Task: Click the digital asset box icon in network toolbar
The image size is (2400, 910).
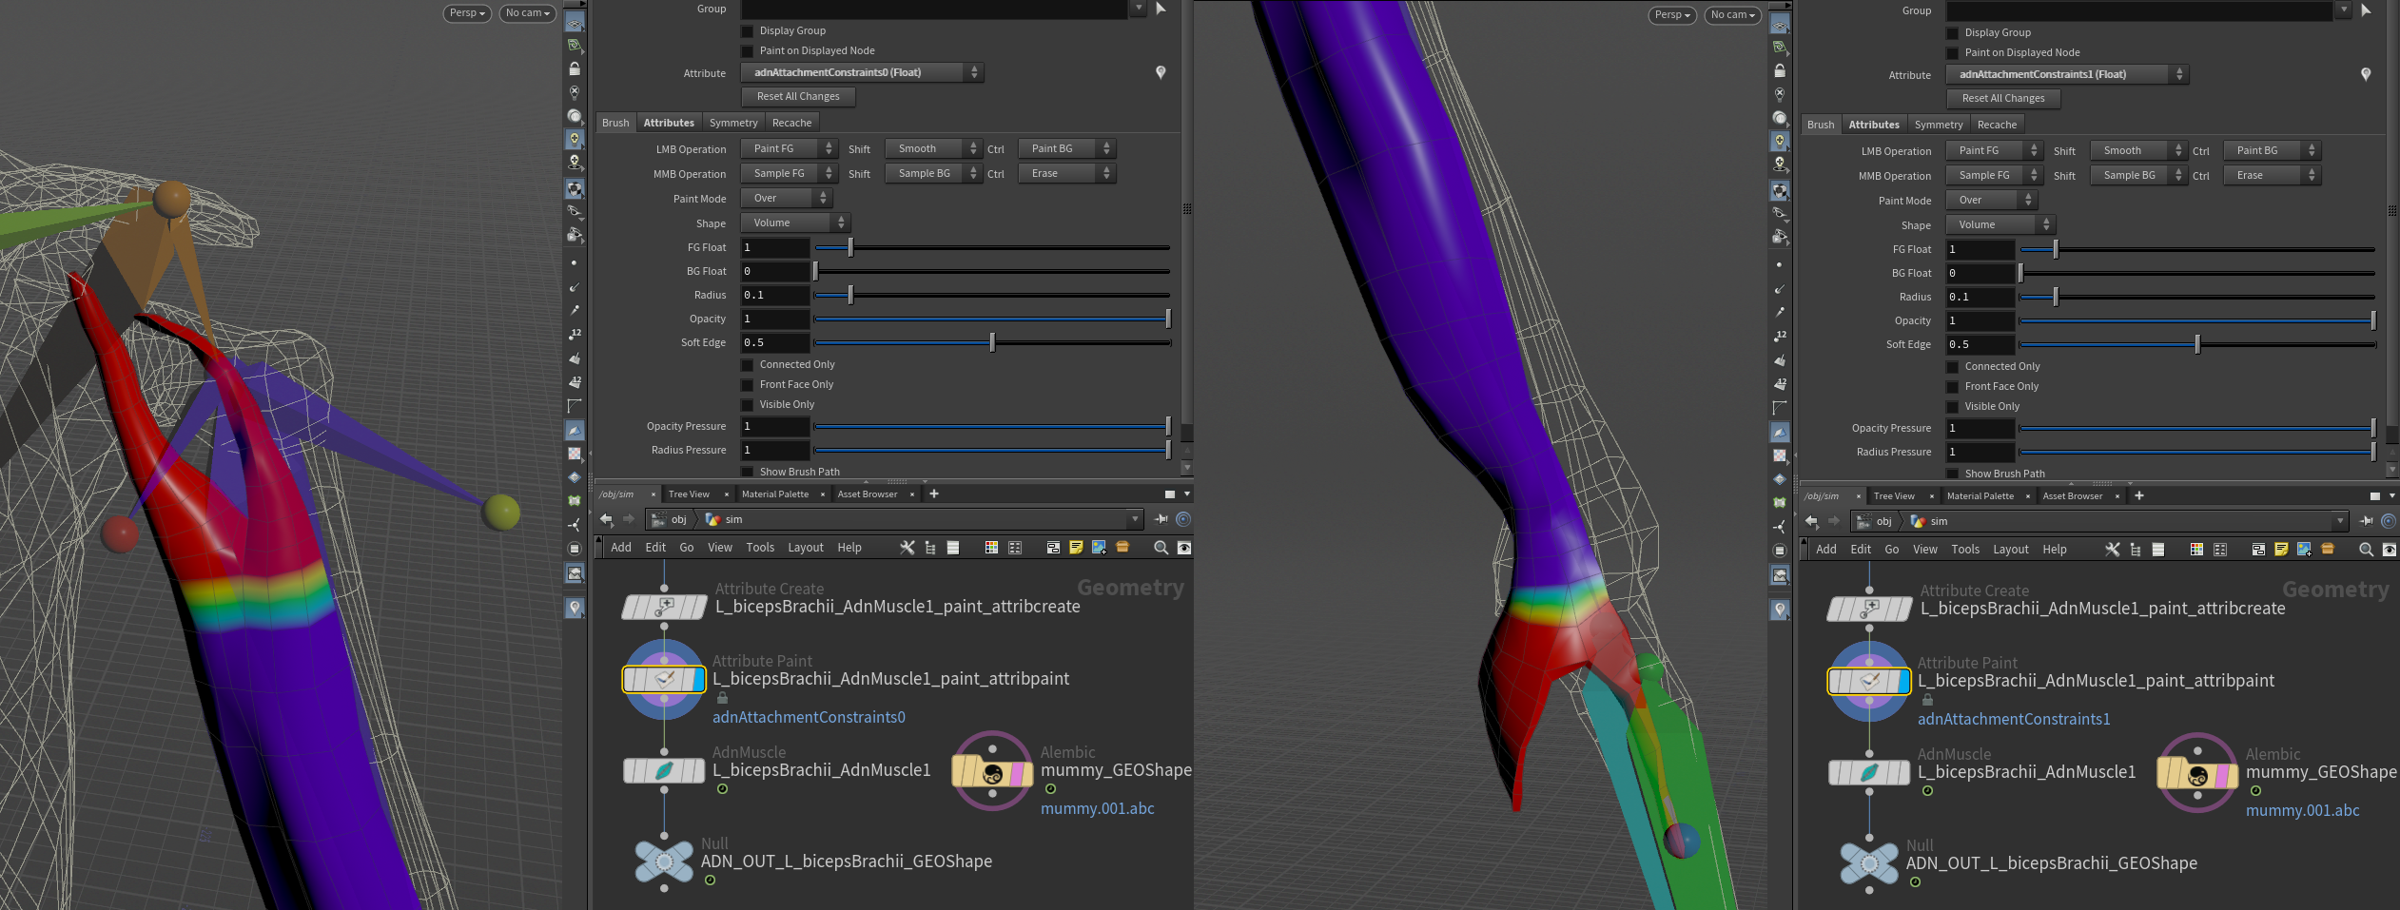Action: pyautogui.click(x=1123, y=547)
